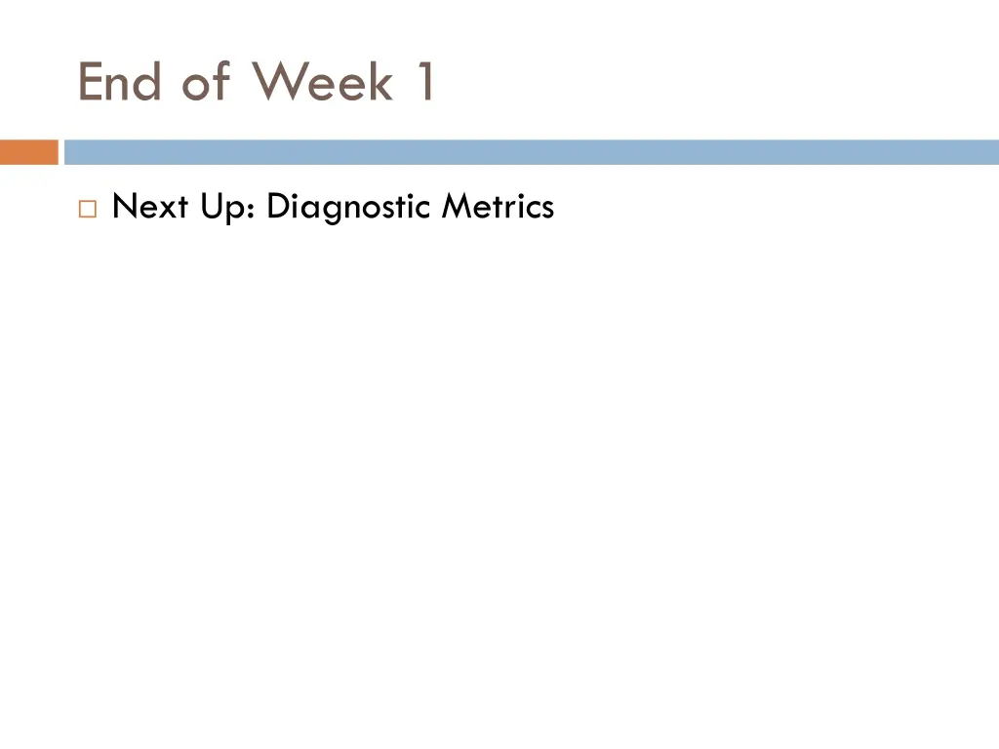This screenshot has width=999, height=749.
Task: Click the blue horizontal divider bar
Action: tap(531, 152)
